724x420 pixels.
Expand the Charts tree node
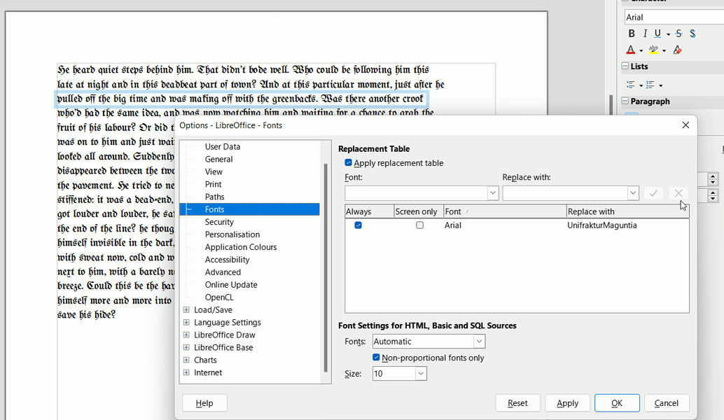(186, 360)
